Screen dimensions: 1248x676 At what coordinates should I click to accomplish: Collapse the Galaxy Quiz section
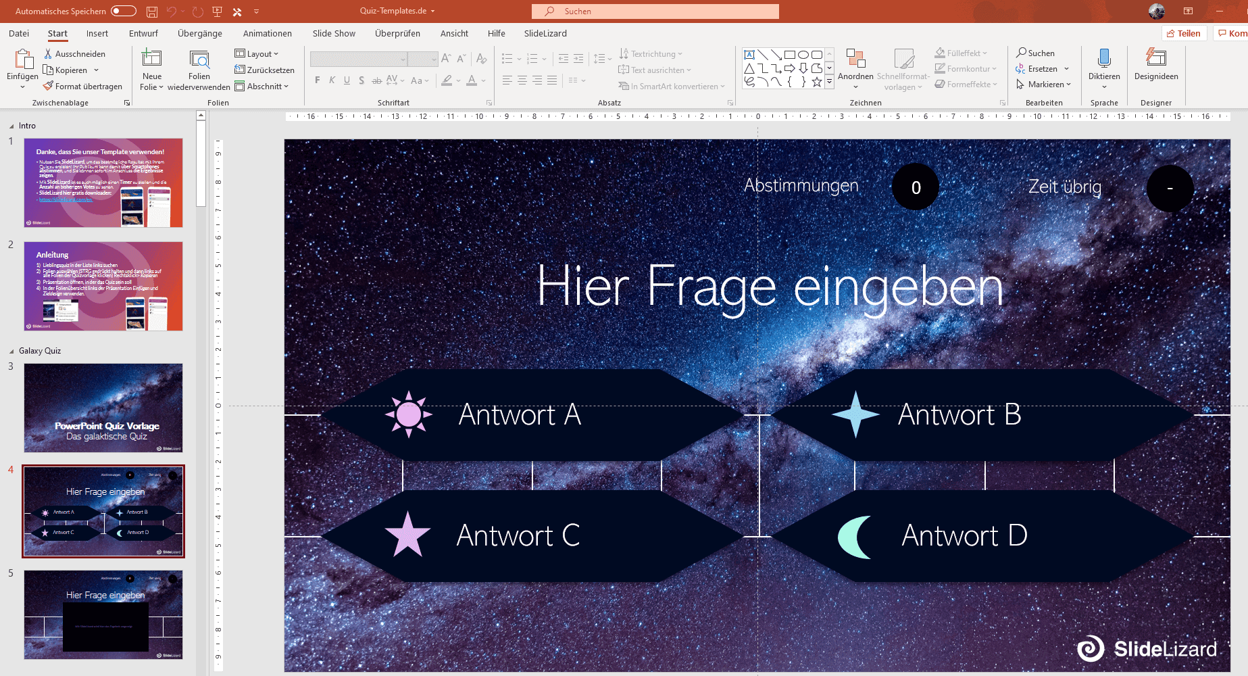click(x=11, y=352)
